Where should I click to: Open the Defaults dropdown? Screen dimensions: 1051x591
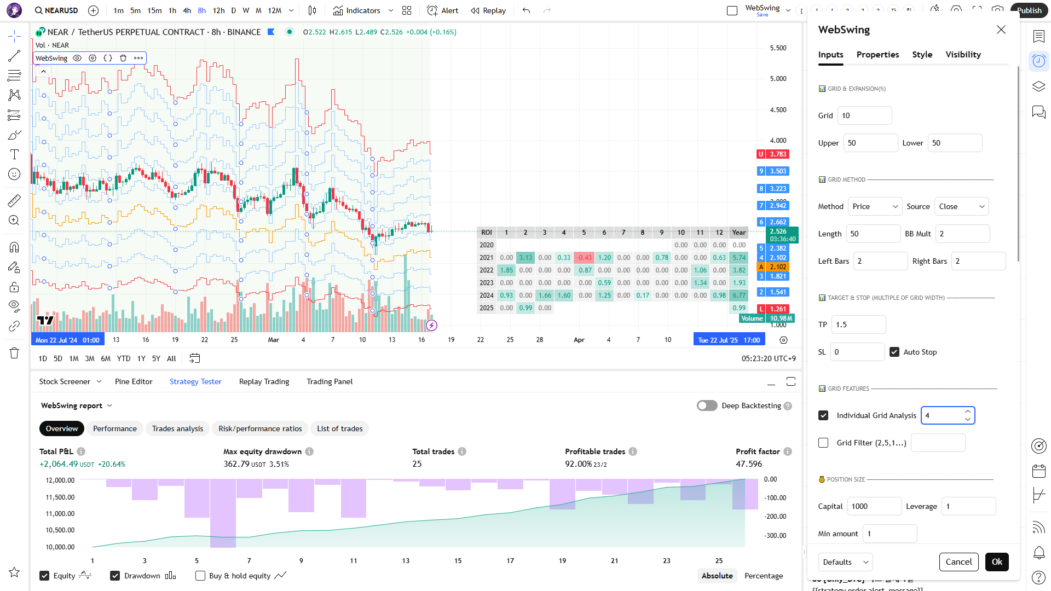point(845,562)
